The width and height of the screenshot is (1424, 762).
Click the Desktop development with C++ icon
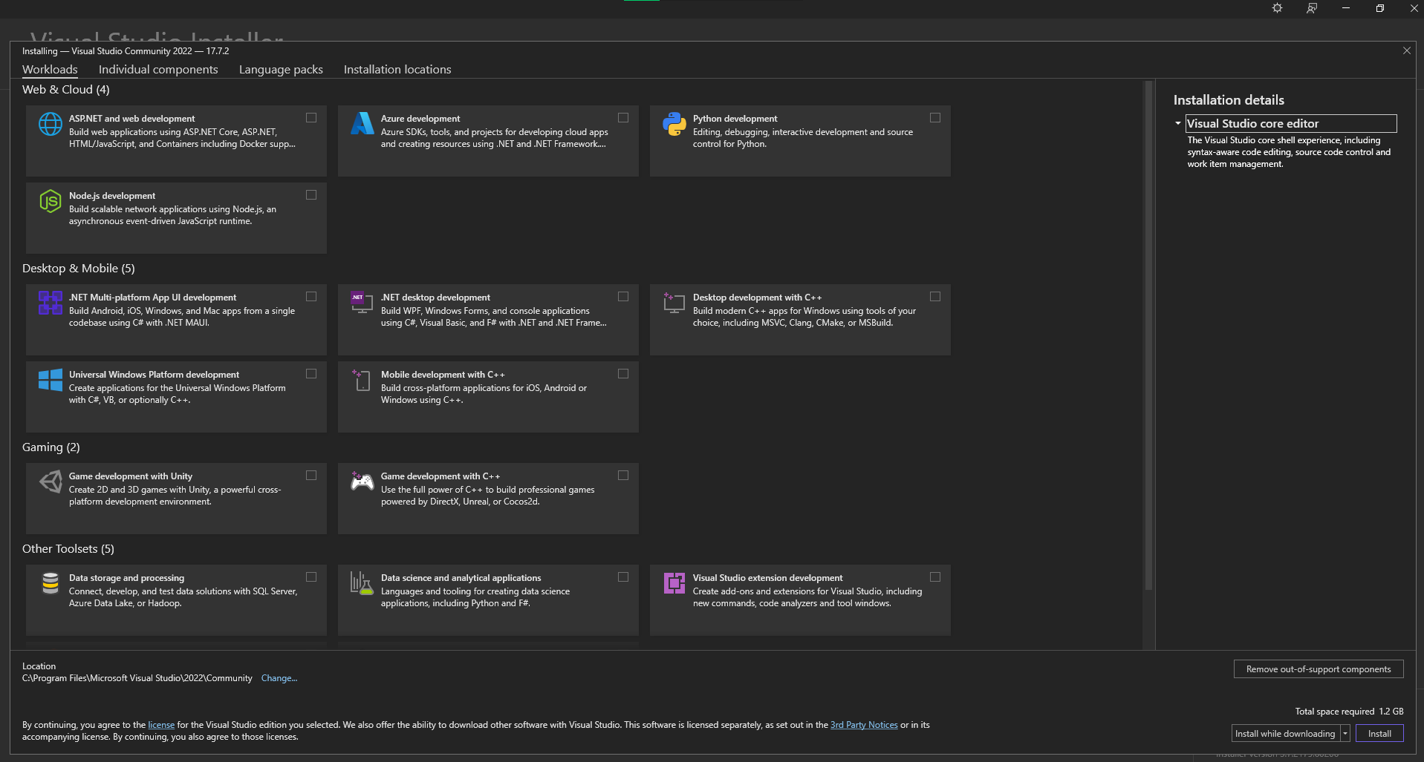[x=674, y=303]
